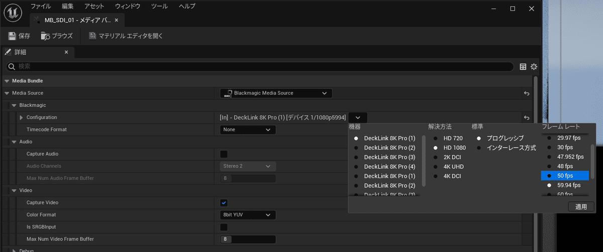
Task: Collapse the Blackmagic section
Action: pyautogui.click(x=14, y=105)
